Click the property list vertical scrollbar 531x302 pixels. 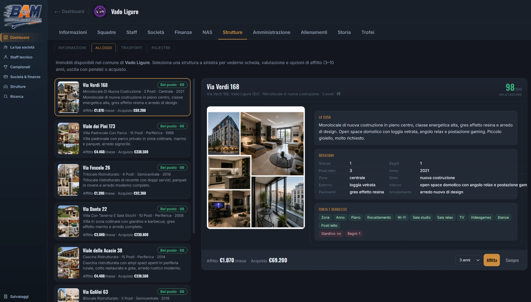click(194, 156)
